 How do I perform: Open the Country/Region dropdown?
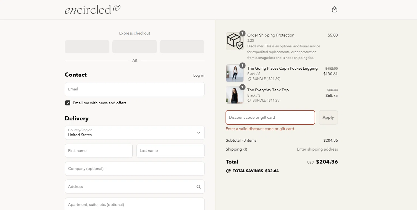point(135,133)
